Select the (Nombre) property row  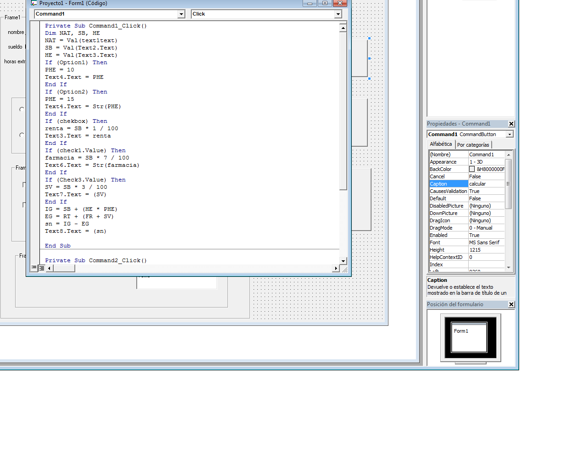[x=467, y=154]
